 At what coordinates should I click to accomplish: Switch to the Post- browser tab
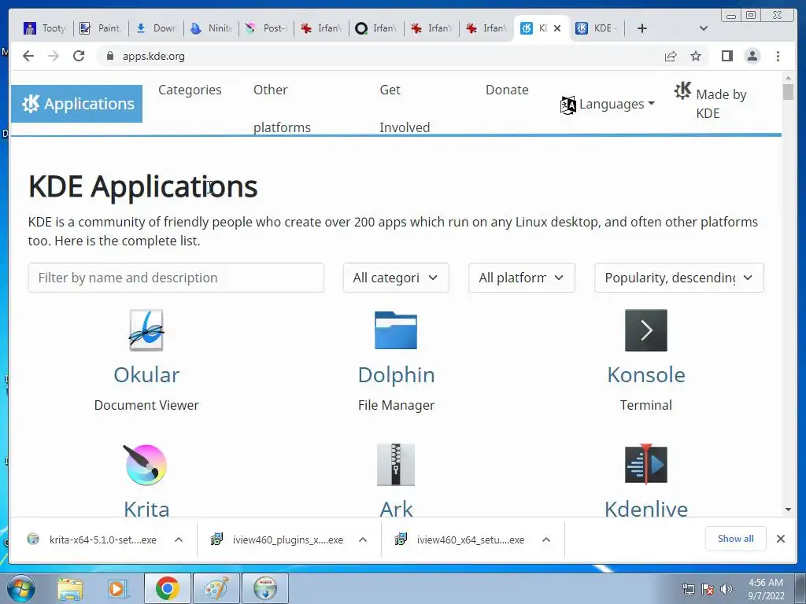[x=266, y=28]
